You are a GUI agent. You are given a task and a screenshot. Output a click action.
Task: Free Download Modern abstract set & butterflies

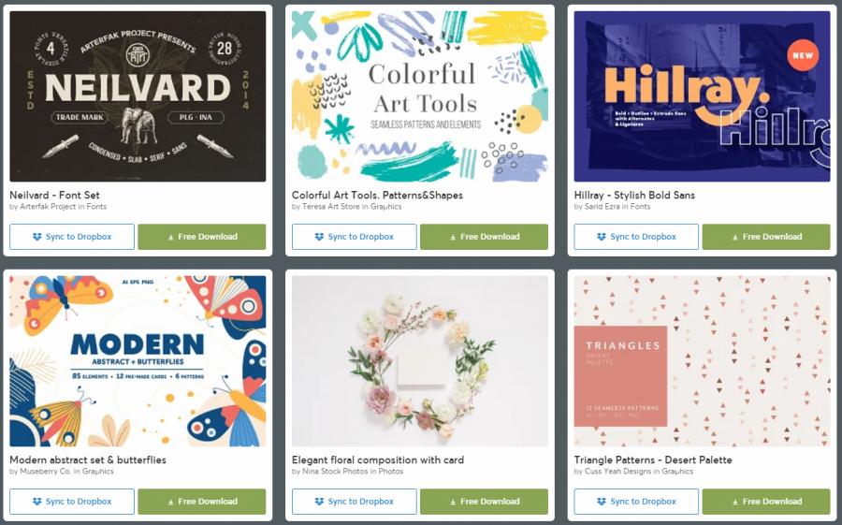(202, 502)
